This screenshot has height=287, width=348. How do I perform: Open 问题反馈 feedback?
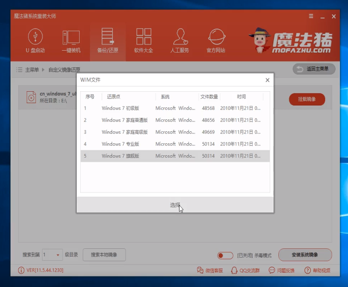(x=282, y=270)
